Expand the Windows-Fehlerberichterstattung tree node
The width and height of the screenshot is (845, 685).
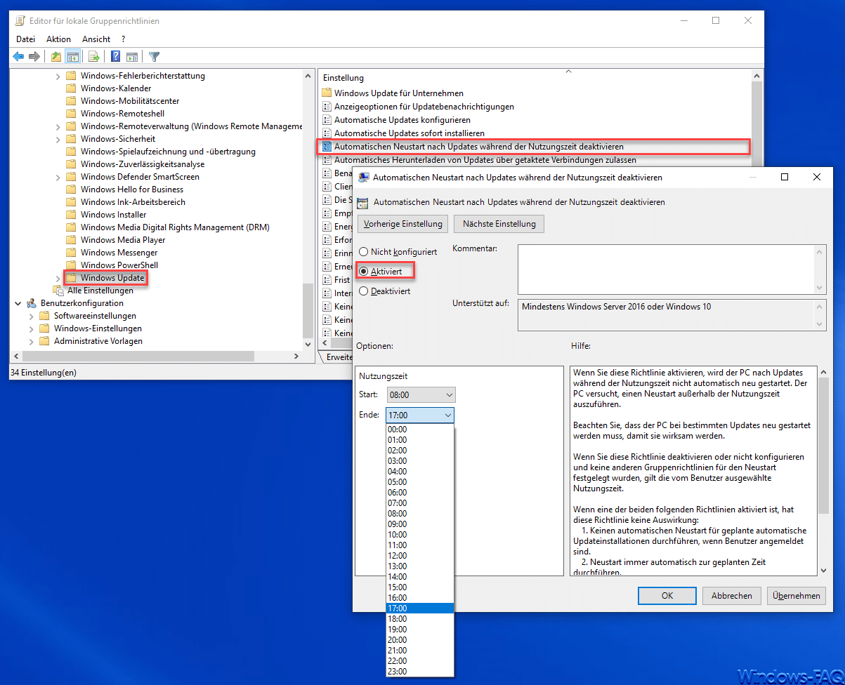click(x=58, y=76)
